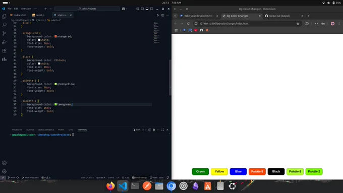Open Chromium Extensions puzzle icon

tap(307, 24)
